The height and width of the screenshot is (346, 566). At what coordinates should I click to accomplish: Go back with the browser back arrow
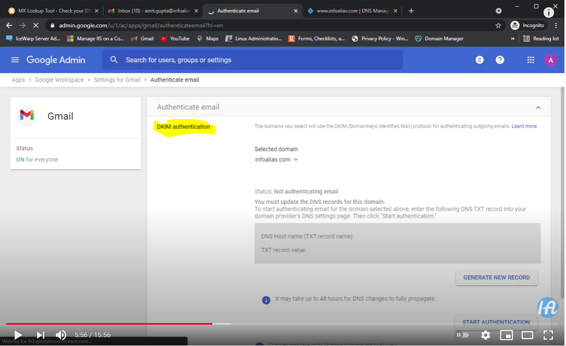9,25
